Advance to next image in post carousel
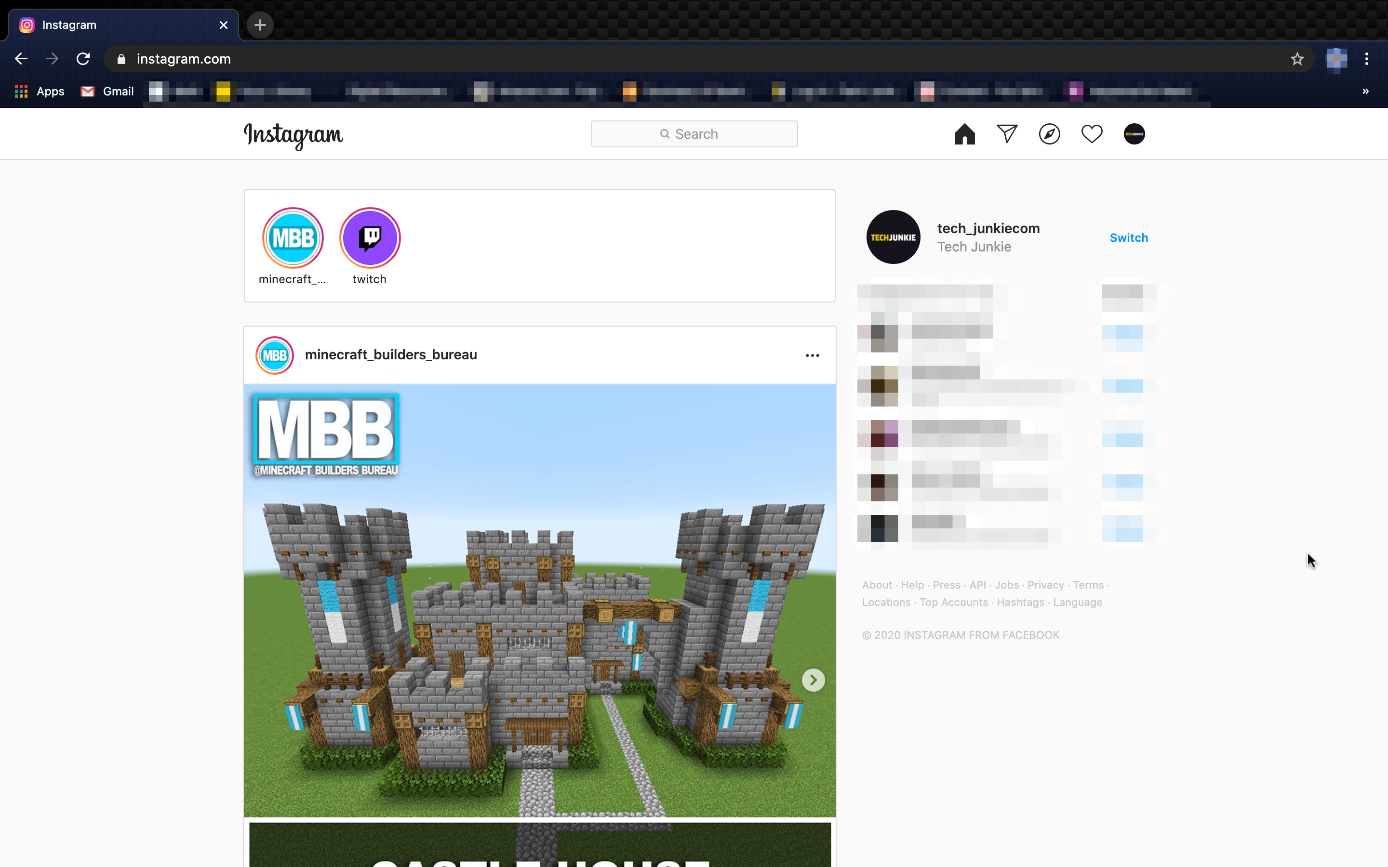This screenshot has width=1388, height=867. point(813,680)
